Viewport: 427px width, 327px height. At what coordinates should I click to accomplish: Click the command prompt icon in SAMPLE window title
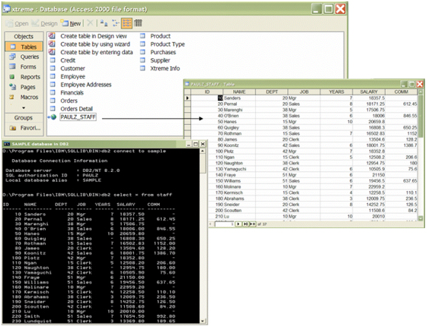tap(7, 144)
